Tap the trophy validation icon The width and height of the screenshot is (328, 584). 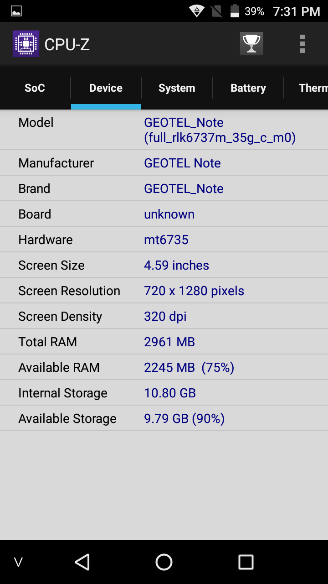251,44
